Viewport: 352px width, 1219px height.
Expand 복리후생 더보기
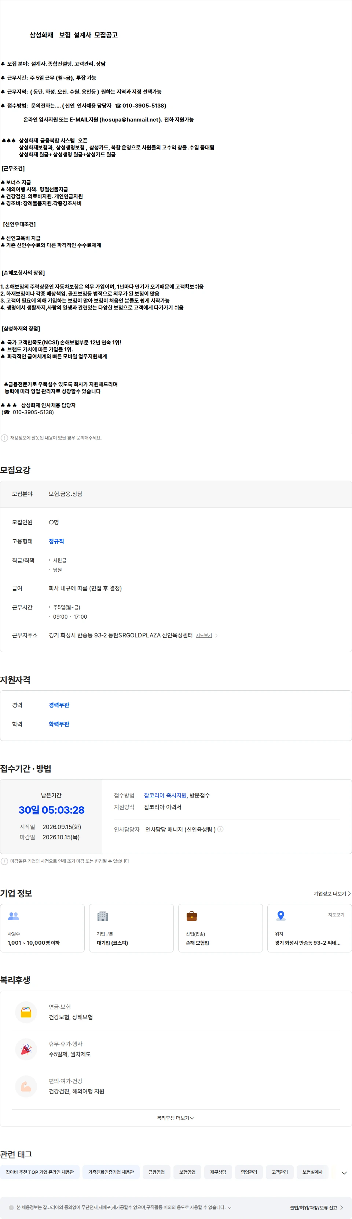click(176, 1118)
